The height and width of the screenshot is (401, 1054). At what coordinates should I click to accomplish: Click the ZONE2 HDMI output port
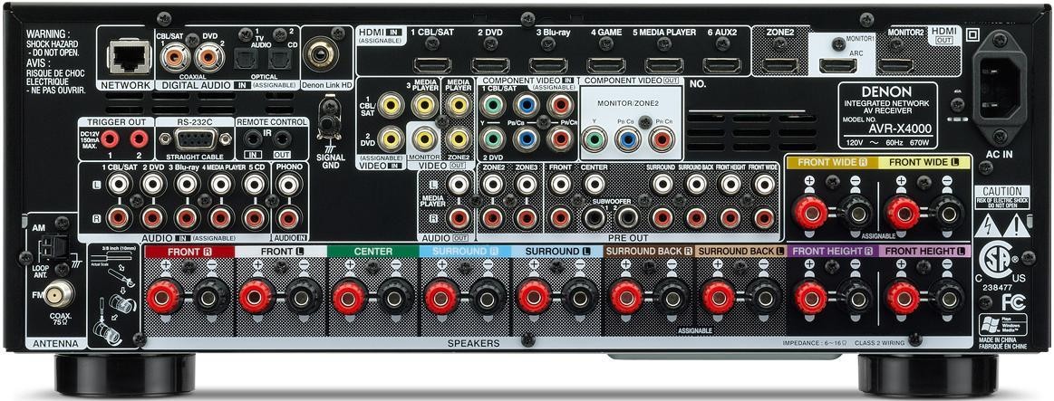[779, 66]
